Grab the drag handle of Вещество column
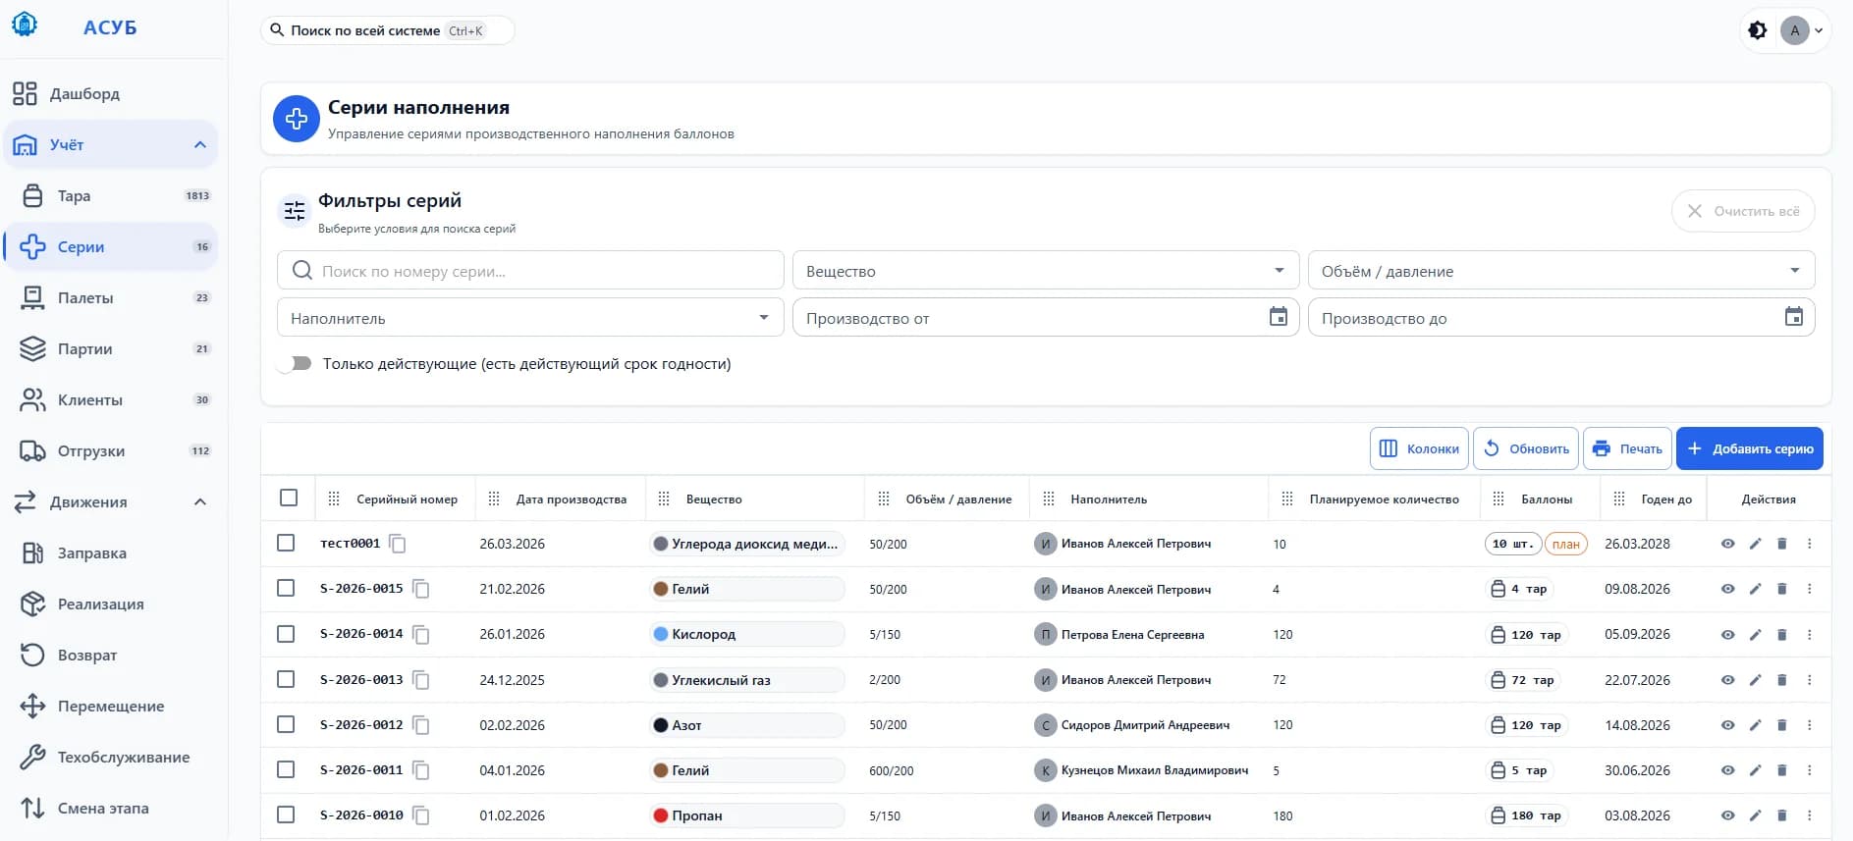Image resolution: width=1853 pixels, height=841 pixels. click(x=664, y=499)
